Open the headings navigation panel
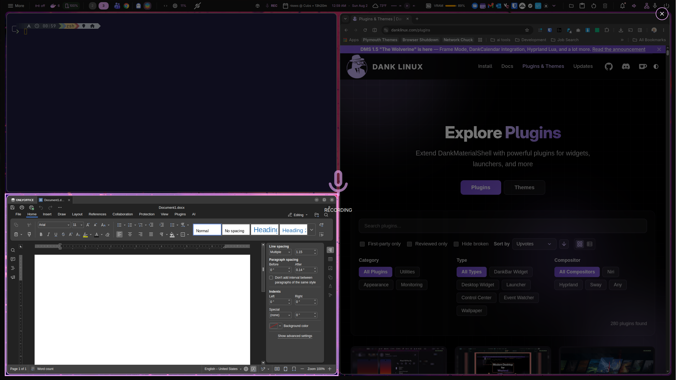The height and width of the screenshot is (380, 676). 13,268
